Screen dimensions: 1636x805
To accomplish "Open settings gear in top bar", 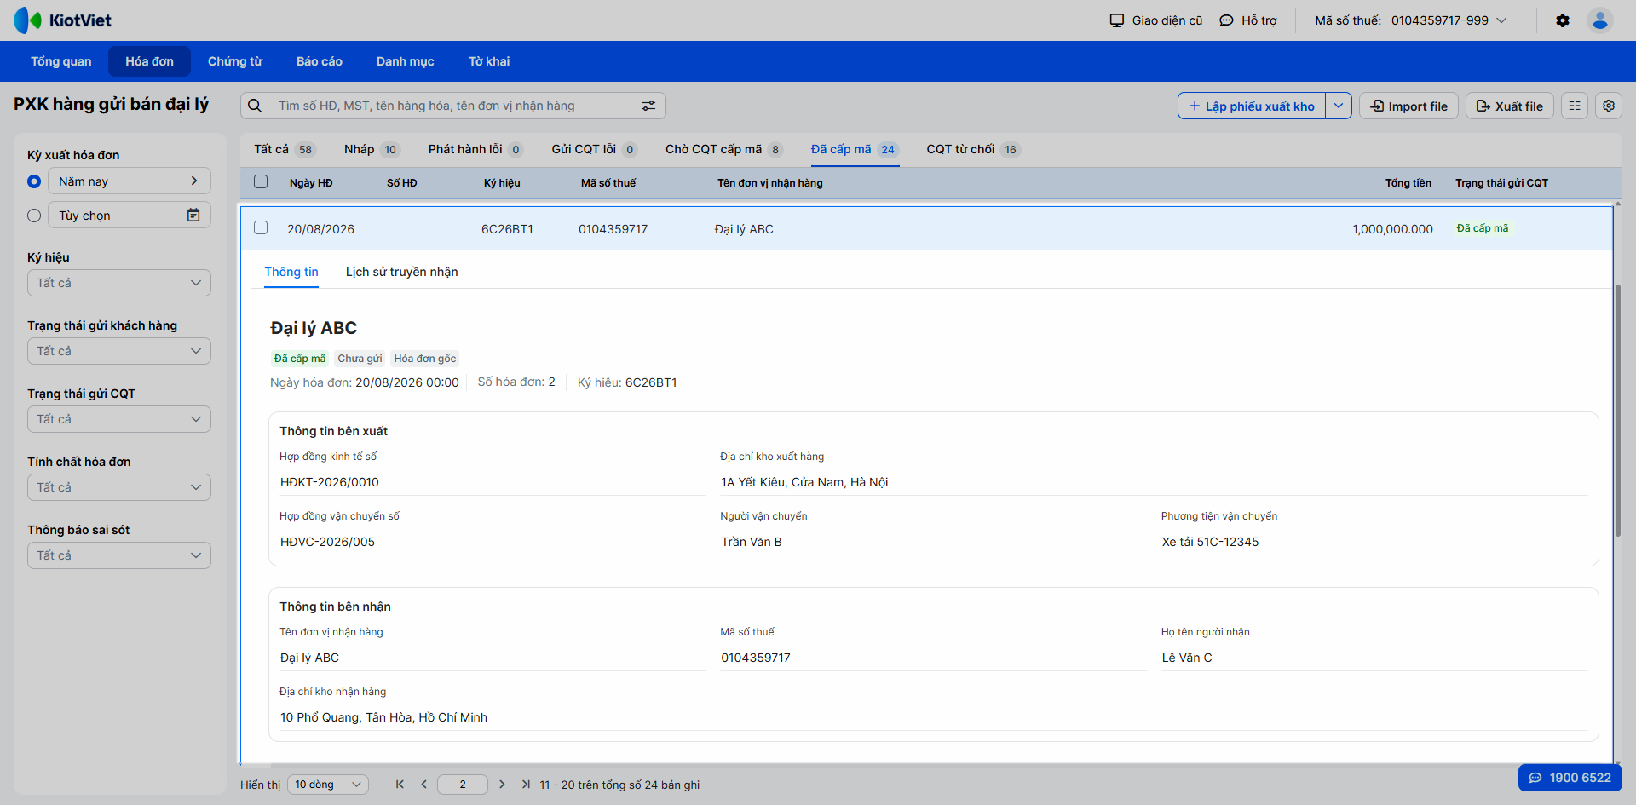I will coord(1563,20).
